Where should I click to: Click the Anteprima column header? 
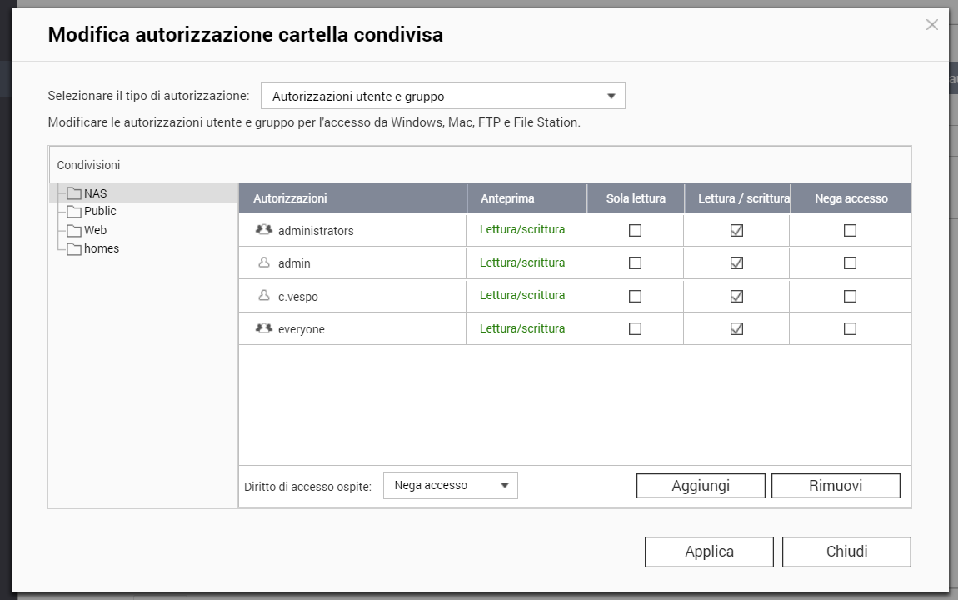tap(507, 198)
